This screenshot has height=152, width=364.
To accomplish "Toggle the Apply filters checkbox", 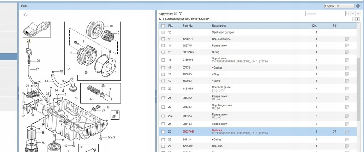I will coord(176,14).
